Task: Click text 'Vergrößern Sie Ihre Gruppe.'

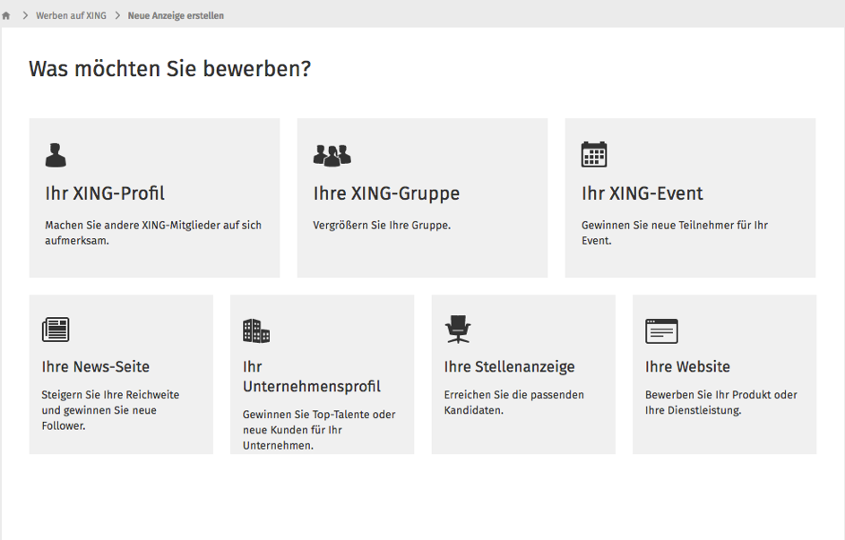Action: click(382, 225)
